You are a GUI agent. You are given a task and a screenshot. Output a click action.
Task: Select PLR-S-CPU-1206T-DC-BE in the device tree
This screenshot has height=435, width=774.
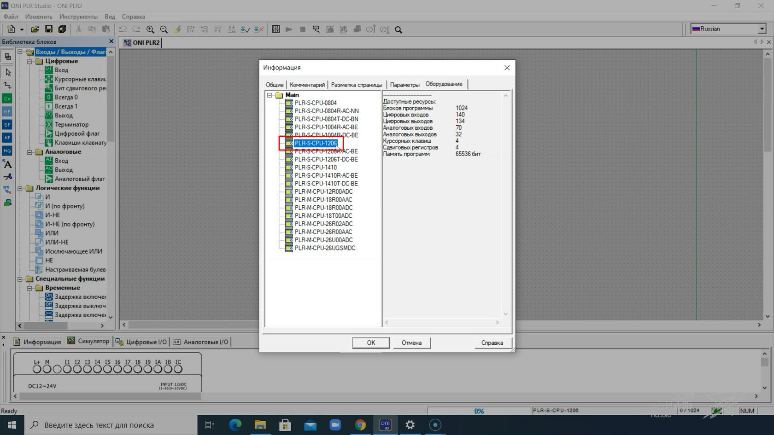[326, 159]
